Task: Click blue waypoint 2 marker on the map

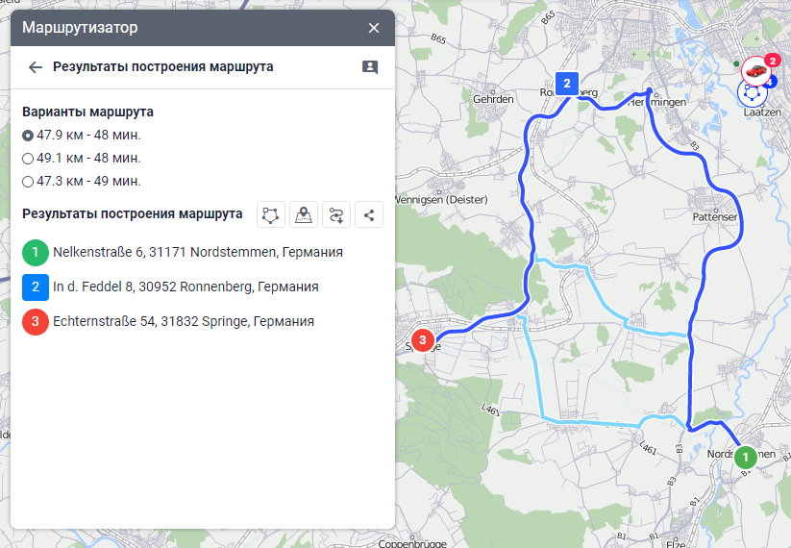Action: pos(567,84)
